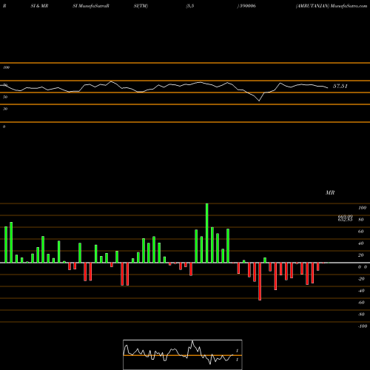Image resolution: width=370 pixels, height=370 pixels.
Task: Click the 60 axis label of MR panel
Action: pyautogui.click(x=360, y=232)
